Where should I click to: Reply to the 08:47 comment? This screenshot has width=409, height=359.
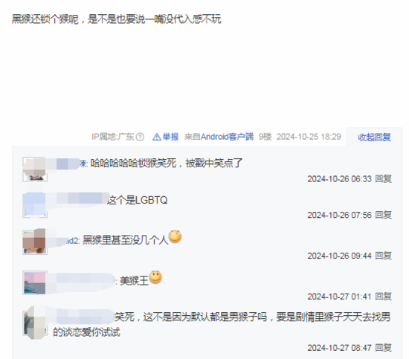[x=383, y=348]
